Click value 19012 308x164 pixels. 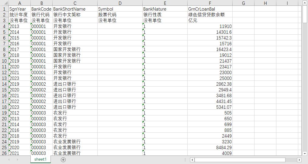pyautogui.click(x=210, y=55)
